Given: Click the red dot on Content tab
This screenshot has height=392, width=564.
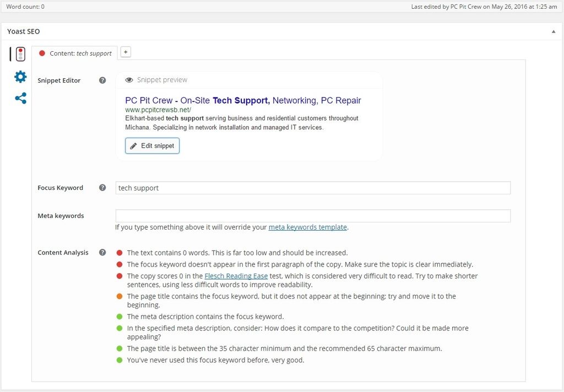Looking at the screenshot, I should [42, 53].
